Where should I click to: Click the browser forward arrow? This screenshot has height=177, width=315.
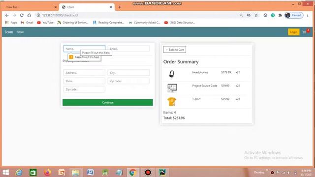click(x=14, y=15)
